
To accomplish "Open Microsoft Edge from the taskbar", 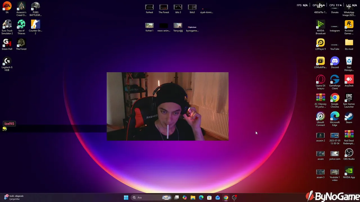I will pyautogui.click(x=201, y=198).
